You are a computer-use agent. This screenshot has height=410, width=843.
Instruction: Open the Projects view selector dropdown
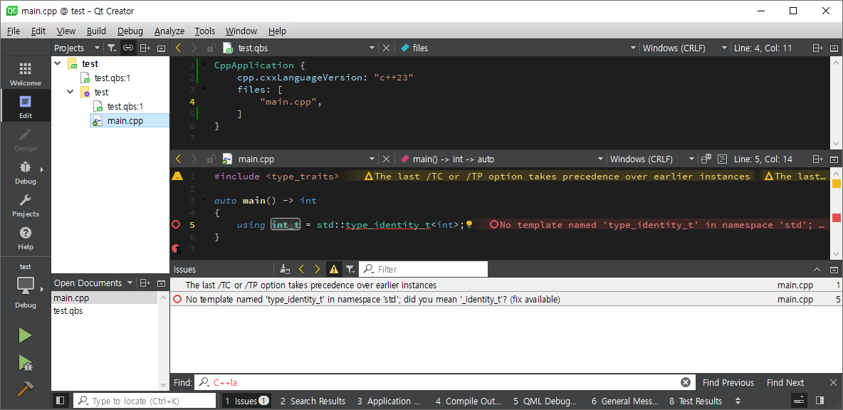point(78,48)
